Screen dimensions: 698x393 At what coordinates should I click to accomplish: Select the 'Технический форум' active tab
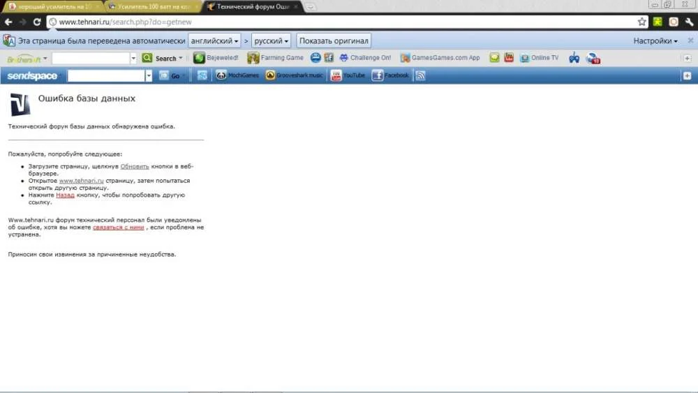coord(251,7)
